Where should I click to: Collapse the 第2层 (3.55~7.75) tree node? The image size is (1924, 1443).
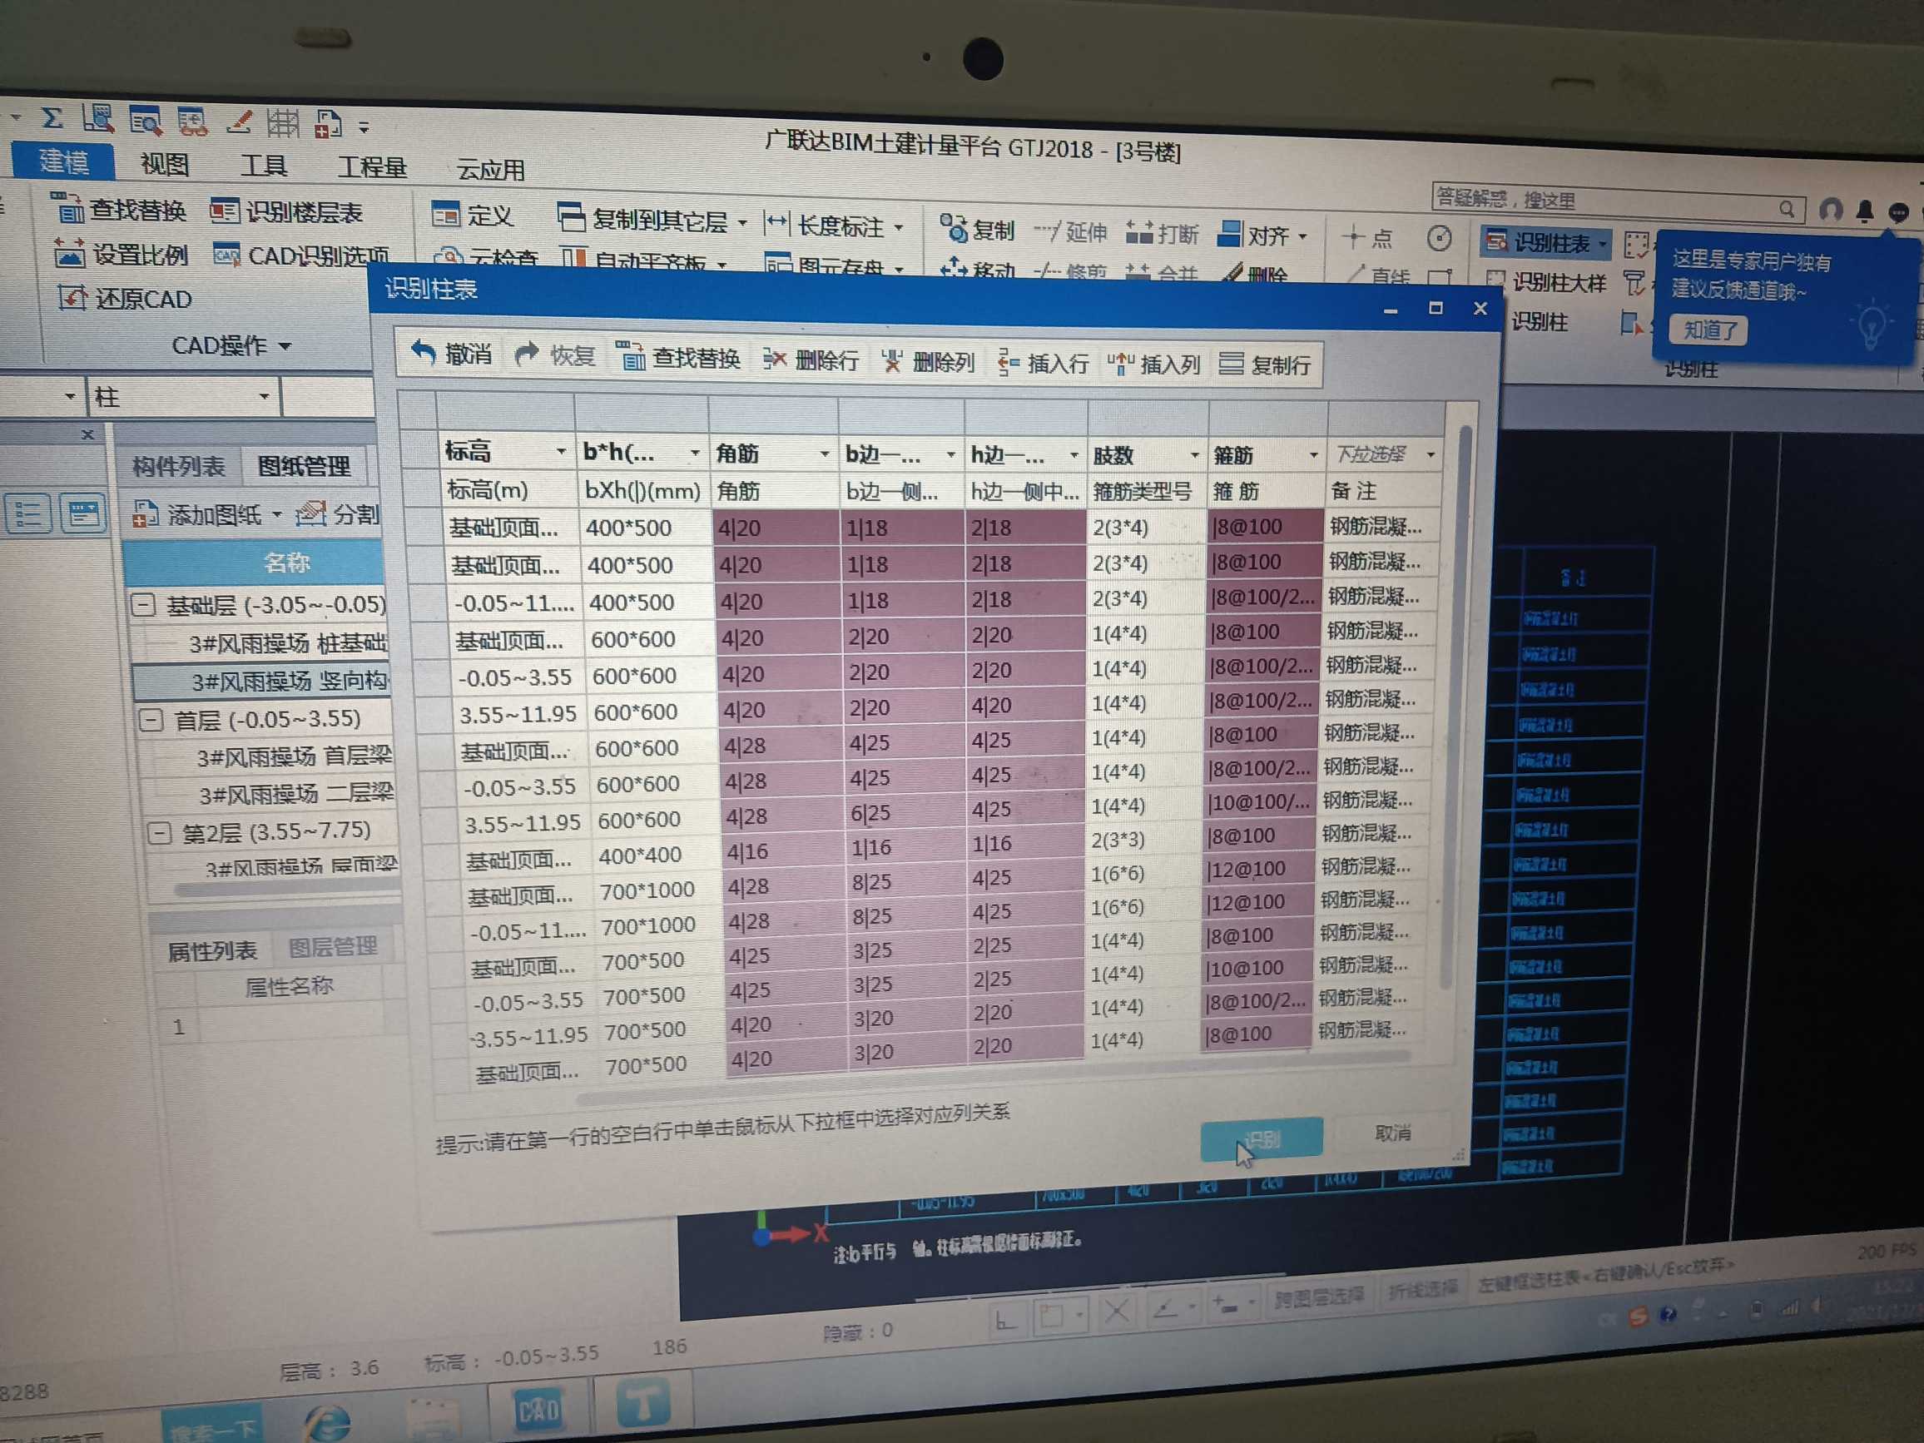tap(159, 832)
